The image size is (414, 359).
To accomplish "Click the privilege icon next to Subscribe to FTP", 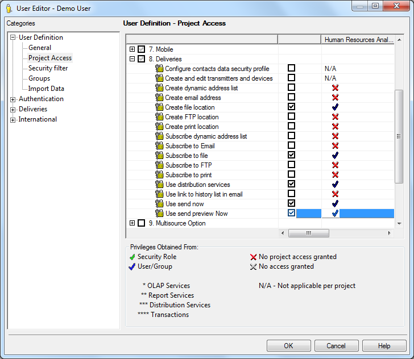I will coord(159,165).
